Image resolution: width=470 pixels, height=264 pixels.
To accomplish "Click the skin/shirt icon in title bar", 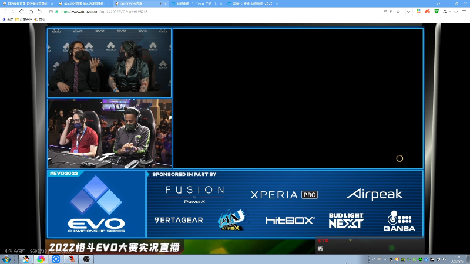I will coord(438,4).
